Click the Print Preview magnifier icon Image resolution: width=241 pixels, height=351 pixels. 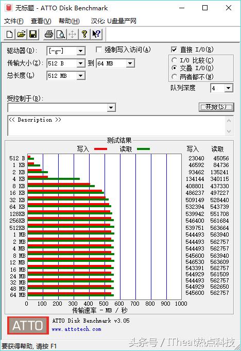(61, 34)
